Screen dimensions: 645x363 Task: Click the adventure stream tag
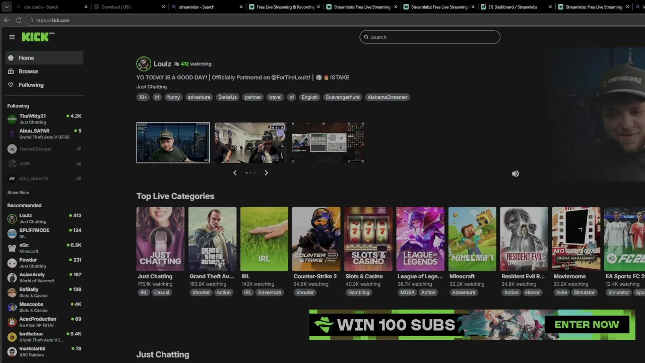199,97
